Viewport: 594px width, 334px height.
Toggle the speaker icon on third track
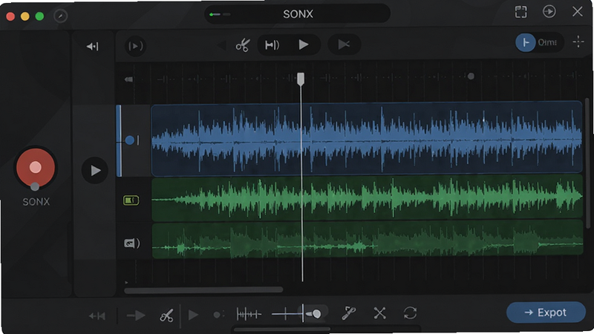(x=131, y=243)
